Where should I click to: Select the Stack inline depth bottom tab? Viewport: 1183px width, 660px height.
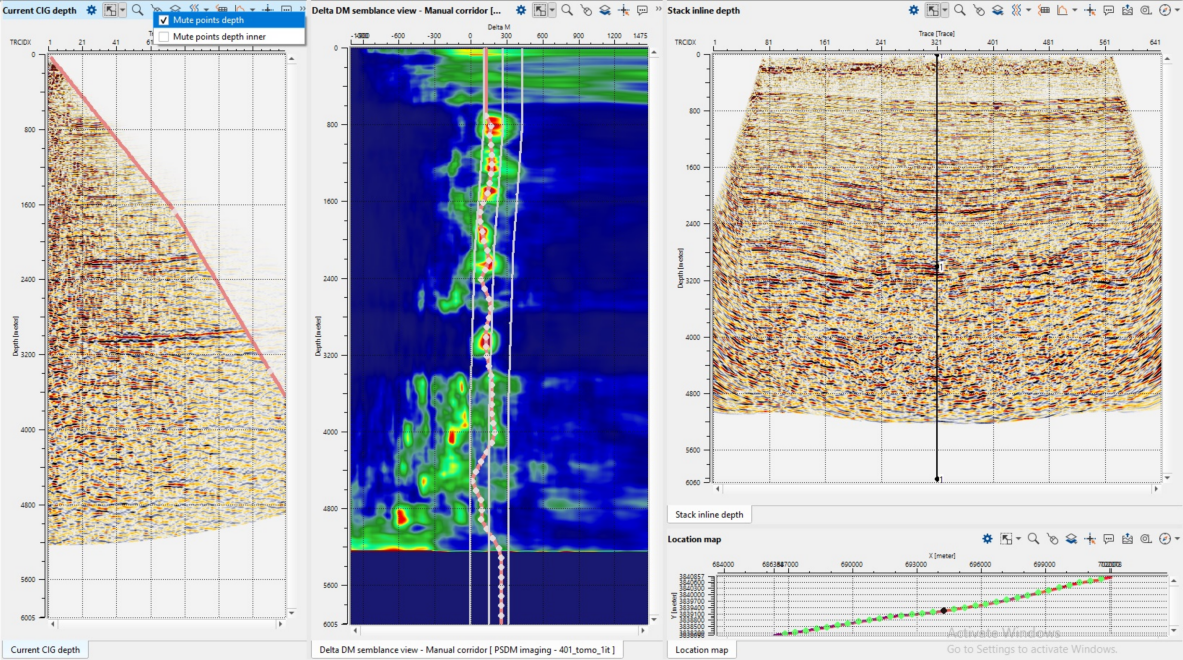(x=709, y=514)
